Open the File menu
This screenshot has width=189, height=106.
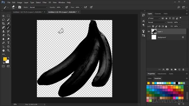pyautogui.click(x=9, y=2)
